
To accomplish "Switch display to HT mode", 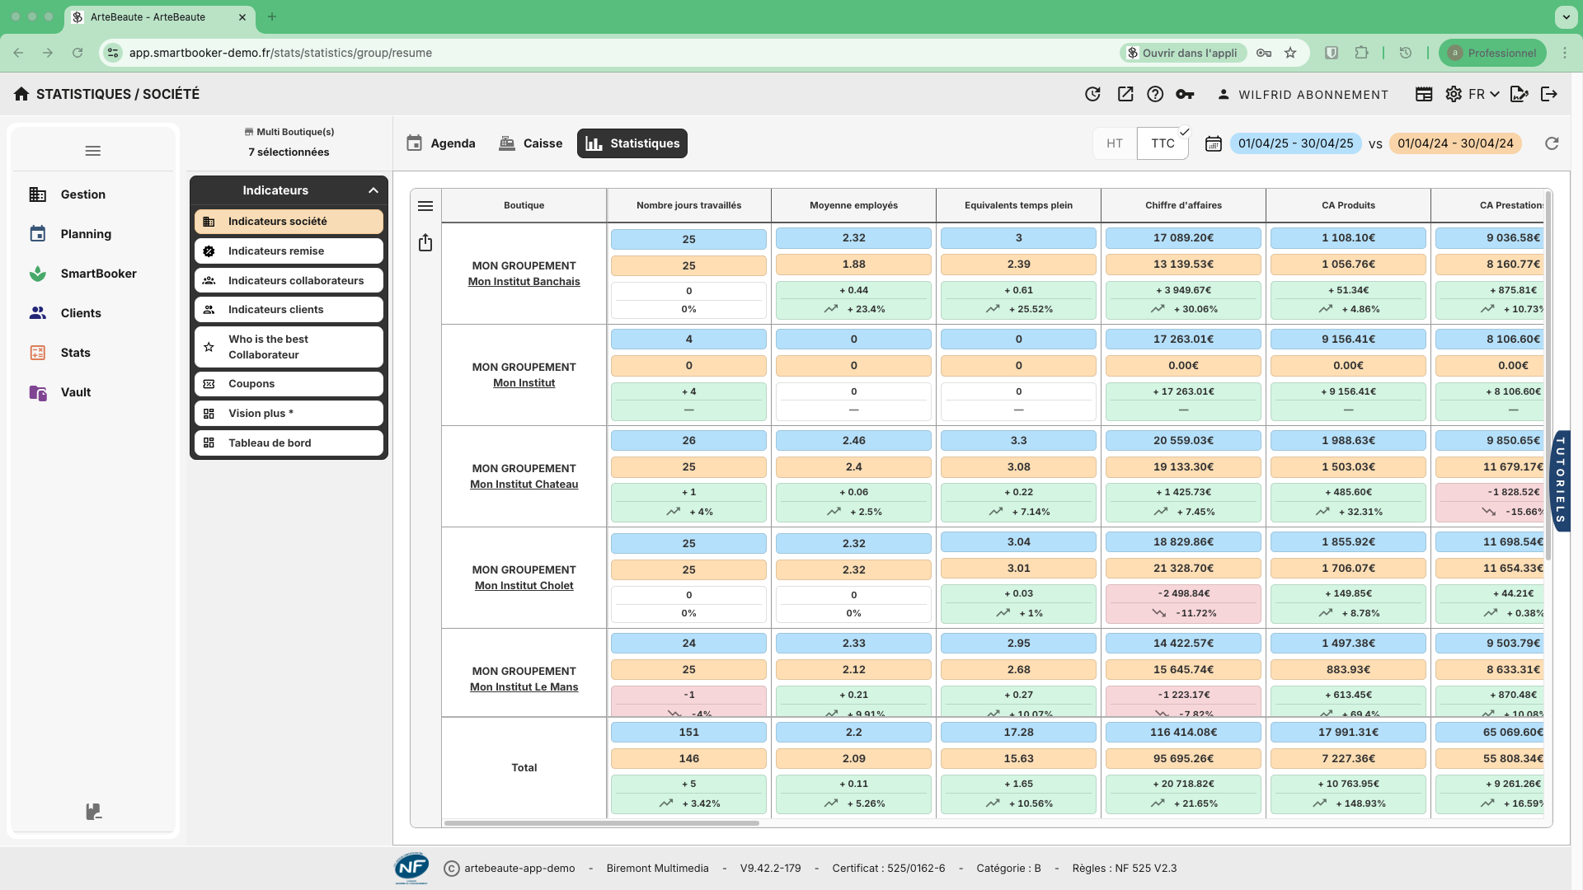I will point(1114,143).
